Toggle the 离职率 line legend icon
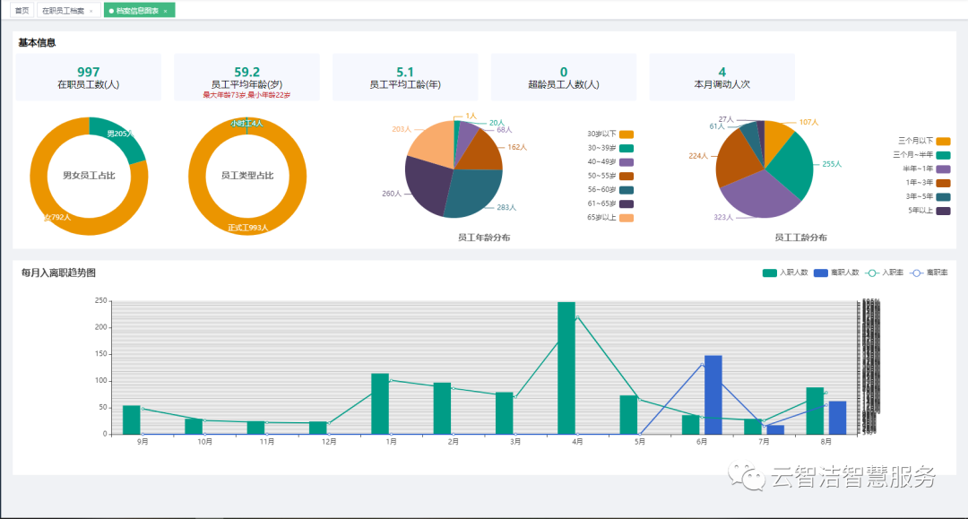This screenshot has height=519, width=968. point(916,272)
